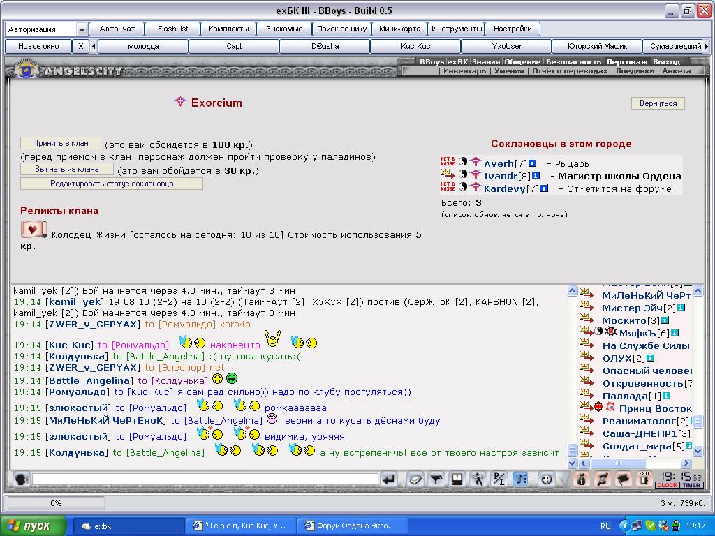Open the exbk taskbar item
The width and height of the screenshot is (715, 536).
click(128, 526)
